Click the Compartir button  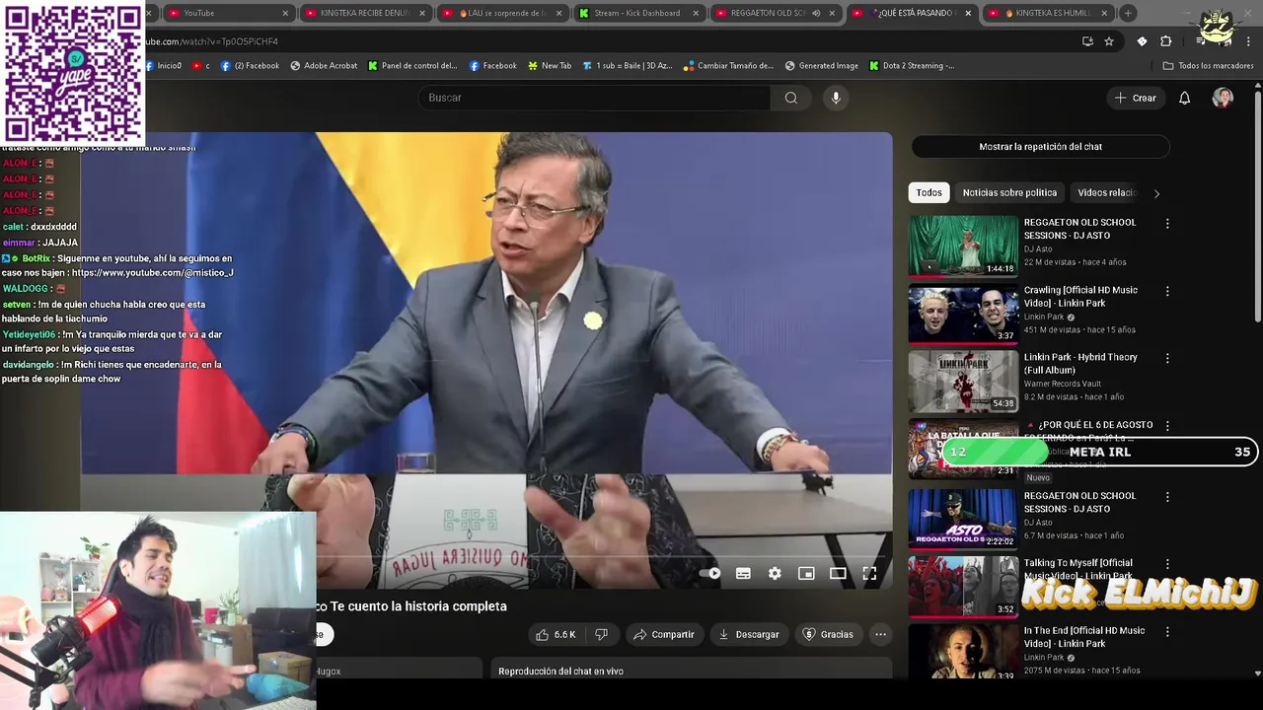tap(663, 634)
